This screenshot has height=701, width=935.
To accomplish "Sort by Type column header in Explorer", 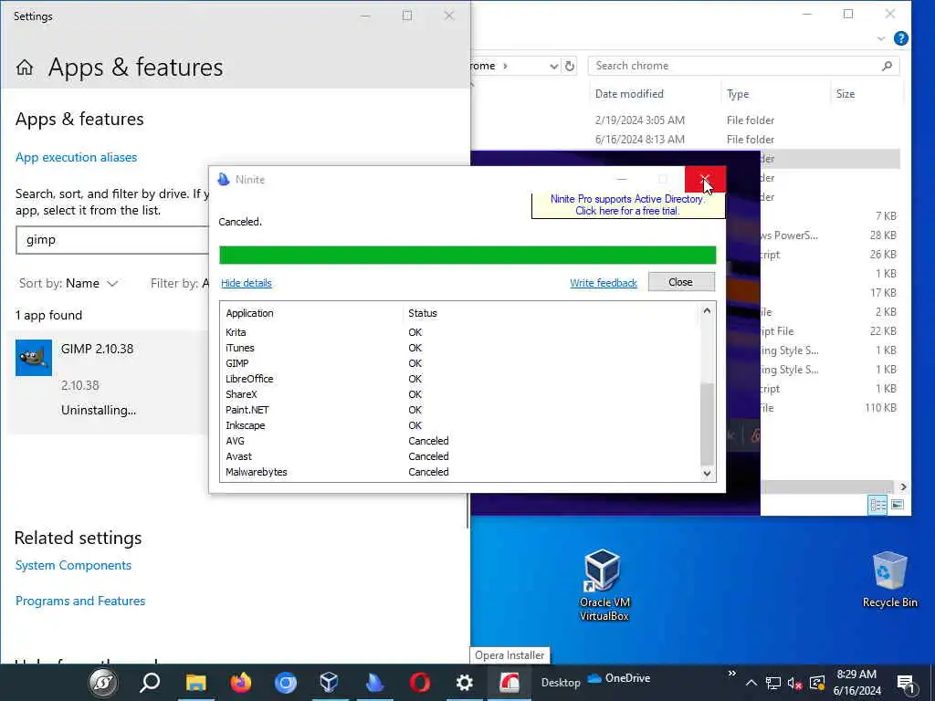I will (738, 94).
